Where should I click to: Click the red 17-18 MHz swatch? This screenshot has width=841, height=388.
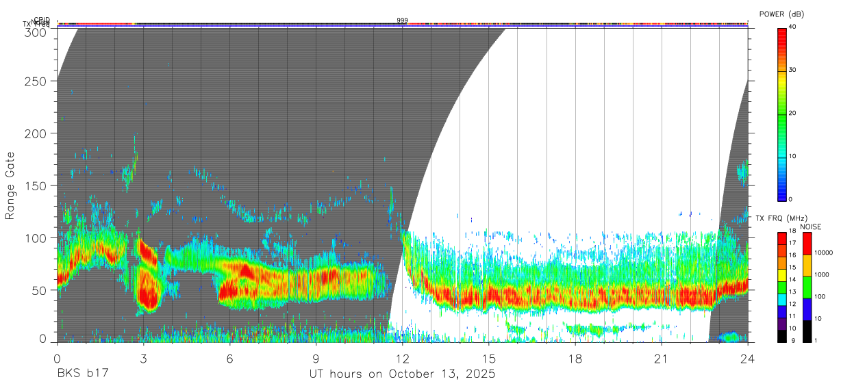click(781, 239)
